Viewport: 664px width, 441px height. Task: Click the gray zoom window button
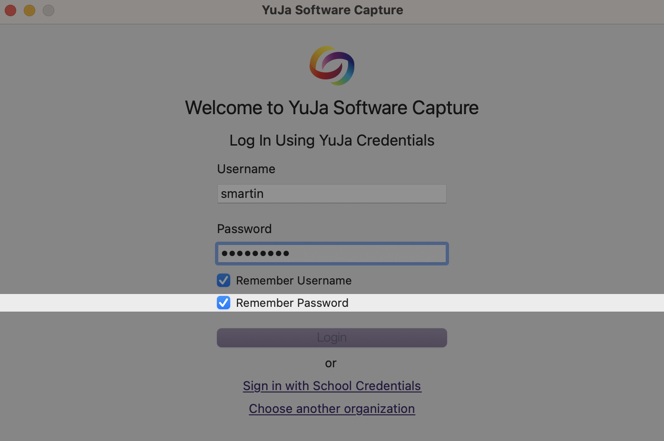click(x=48, y=10)
